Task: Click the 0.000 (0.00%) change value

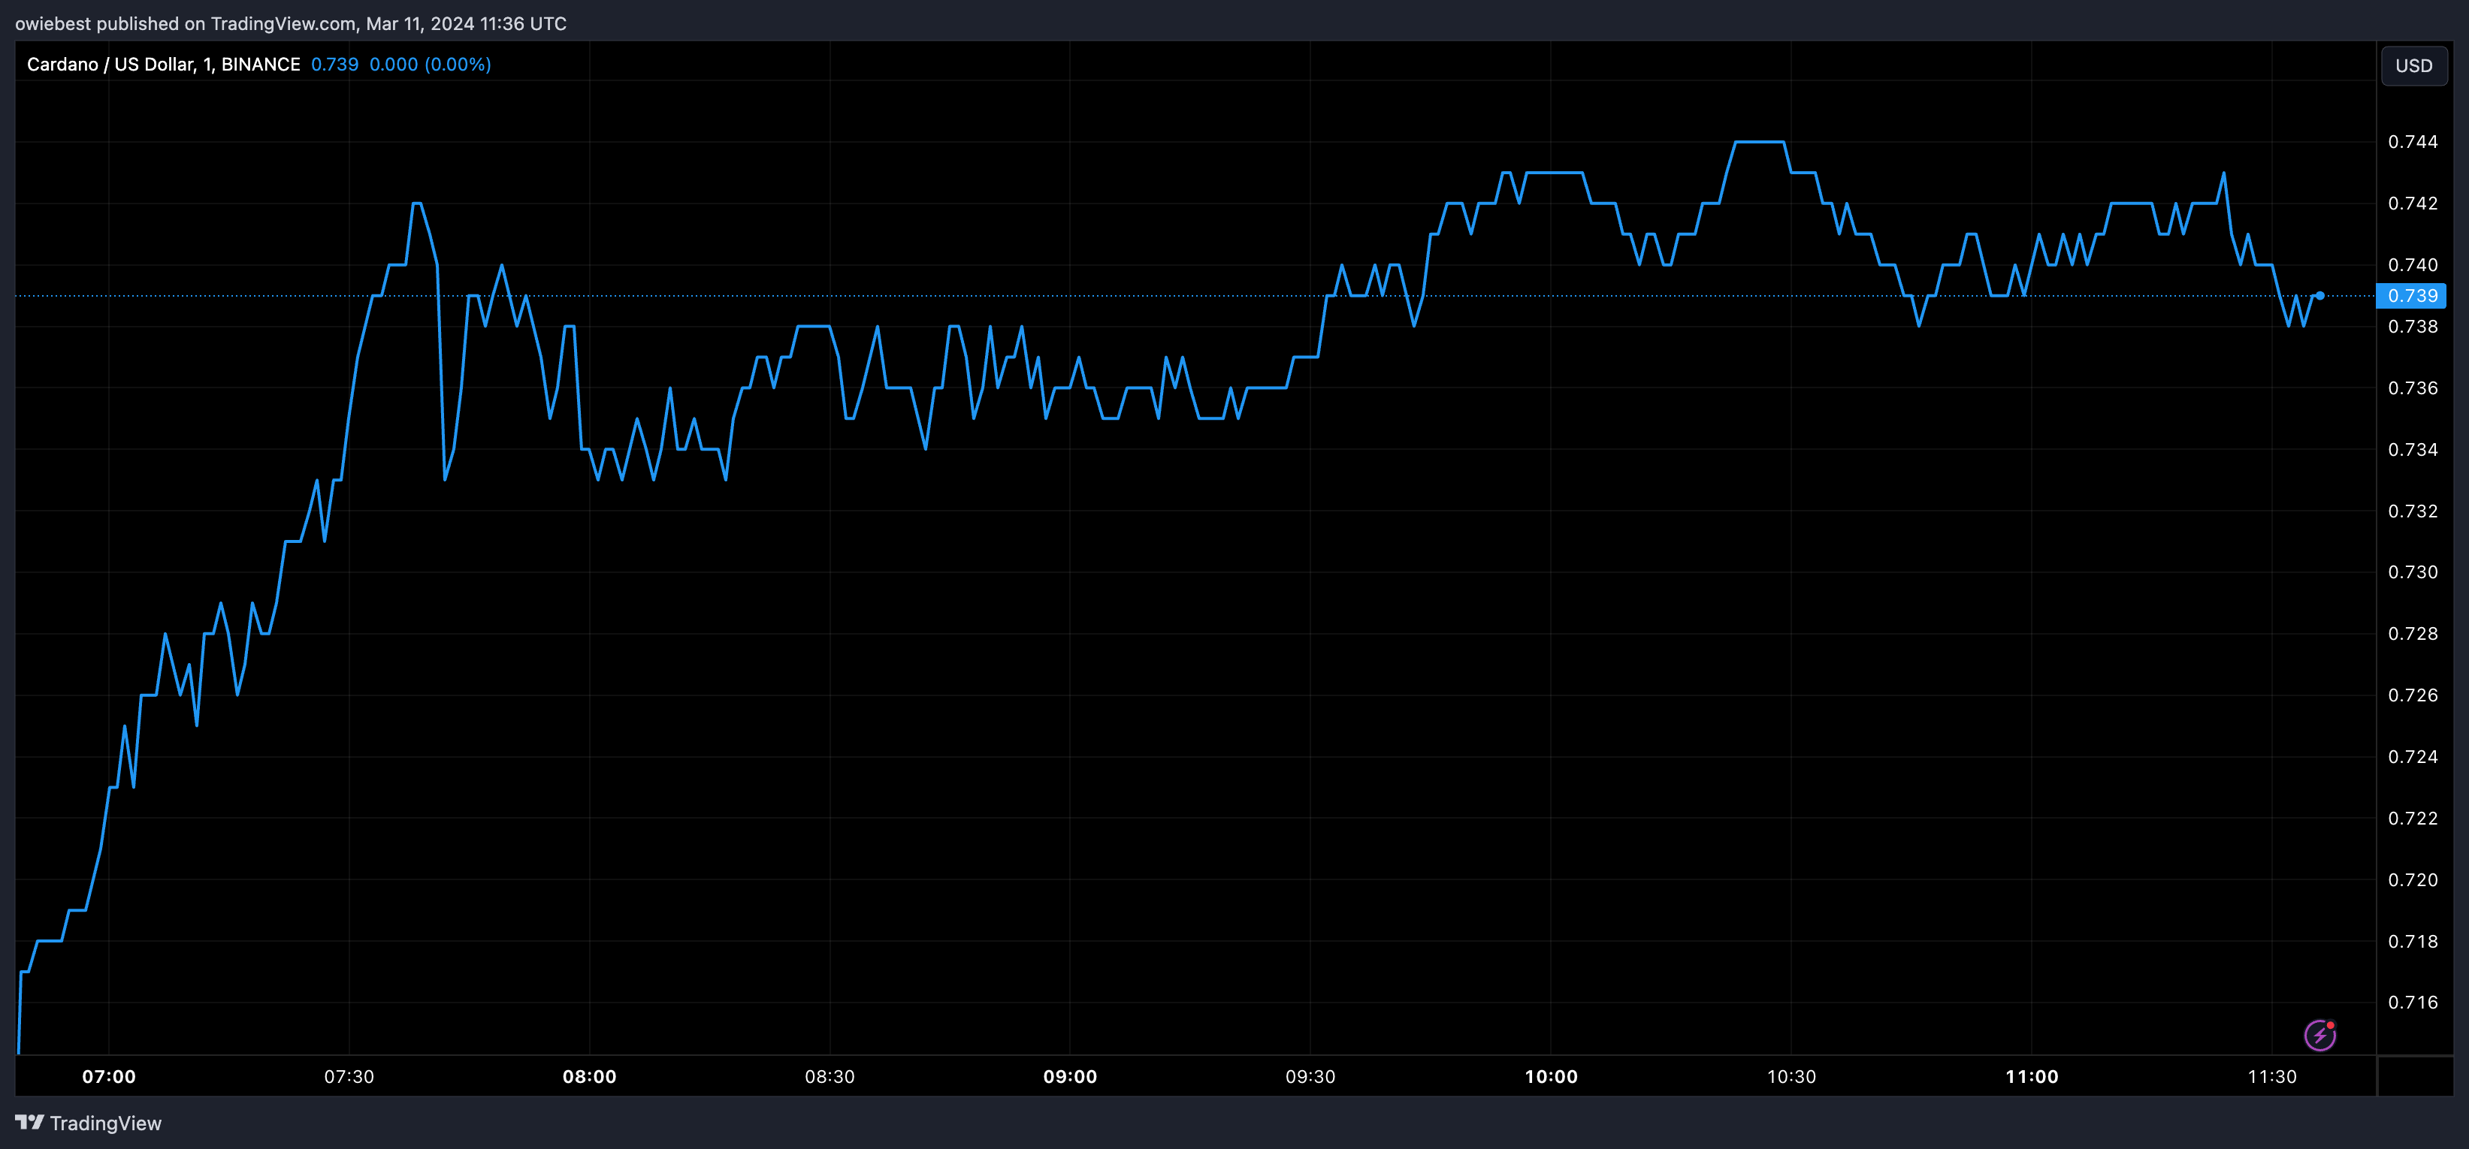Action: point(431,64)
